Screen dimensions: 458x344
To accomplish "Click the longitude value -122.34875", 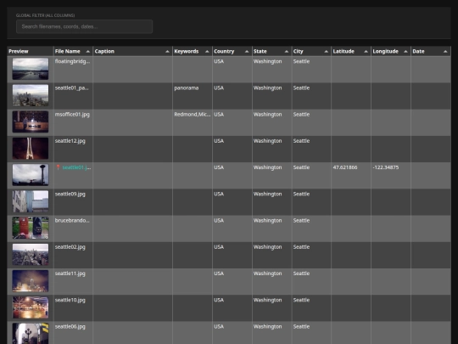I will [x=386, y=167].
